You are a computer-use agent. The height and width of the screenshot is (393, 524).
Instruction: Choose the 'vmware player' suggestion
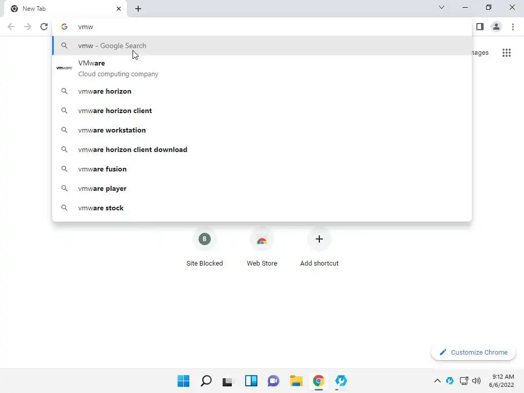[262, 188]
